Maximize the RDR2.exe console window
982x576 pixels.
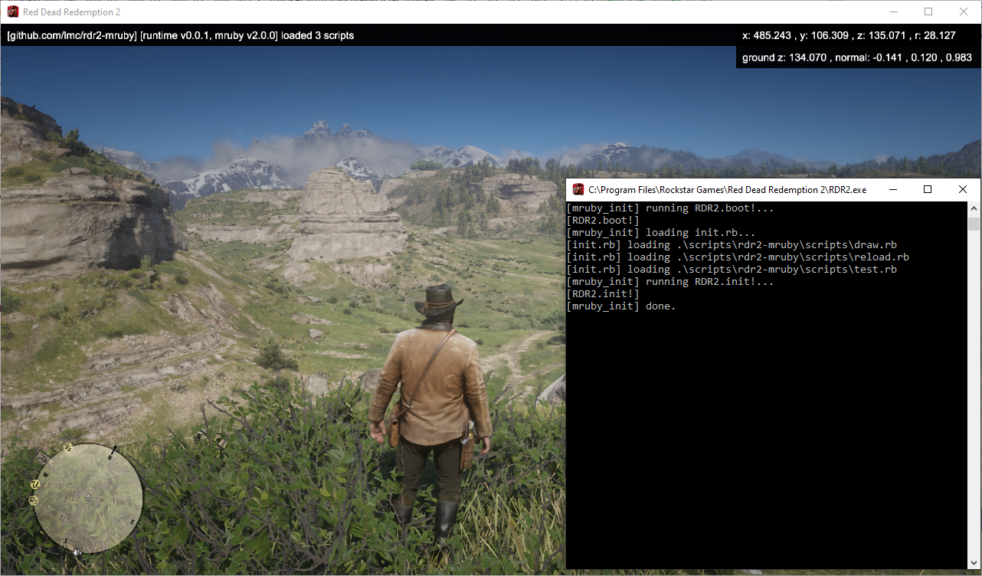pyautogui.click(x=928, y=189)
